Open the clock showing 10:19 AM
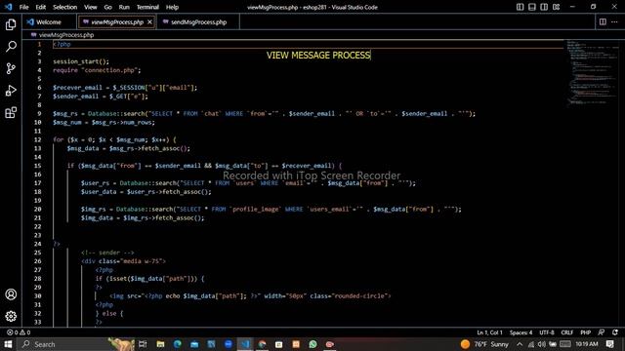625x351 pixels. (x=586, y=344)
